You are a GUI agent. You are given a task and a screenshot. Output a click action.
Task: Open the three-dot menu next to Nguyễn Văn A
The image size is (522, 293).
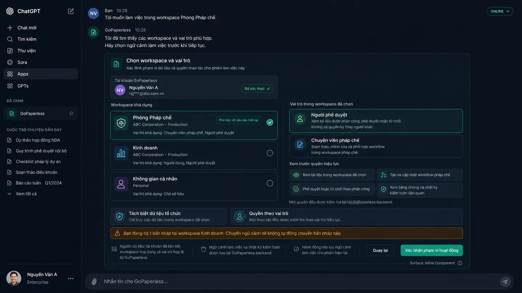(x=71, y=278)
